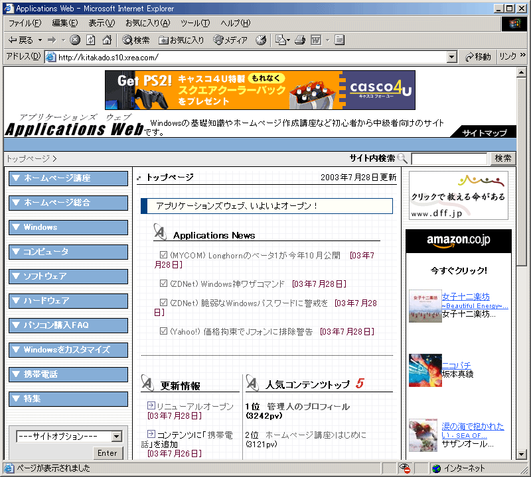Click the arrow icon before コンテンツに「携帯電話」を追加

point(151,433)
